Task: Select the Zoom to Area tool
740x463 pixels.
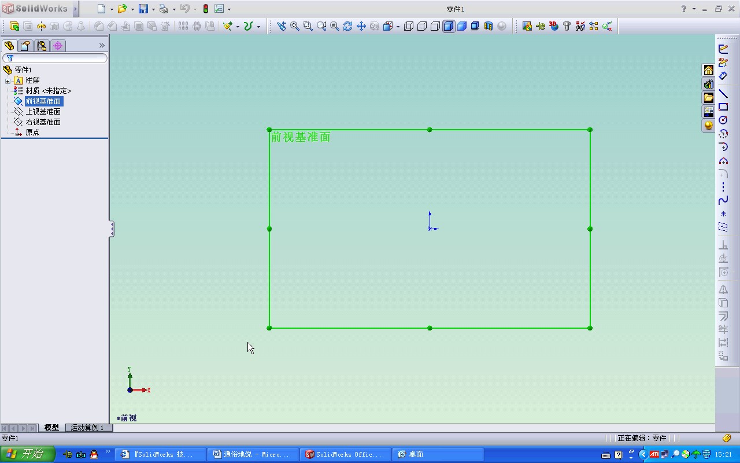Action: tap(308, 26)
